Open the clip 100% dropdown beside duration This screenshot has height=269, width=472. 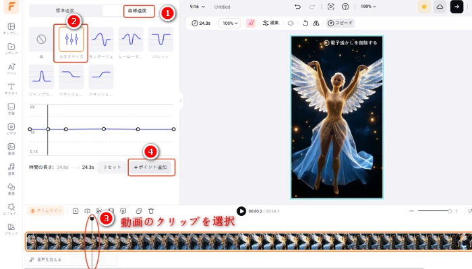(x=231, y=23)
